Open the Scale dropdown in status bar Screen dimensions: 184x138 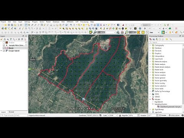(116, 115)
